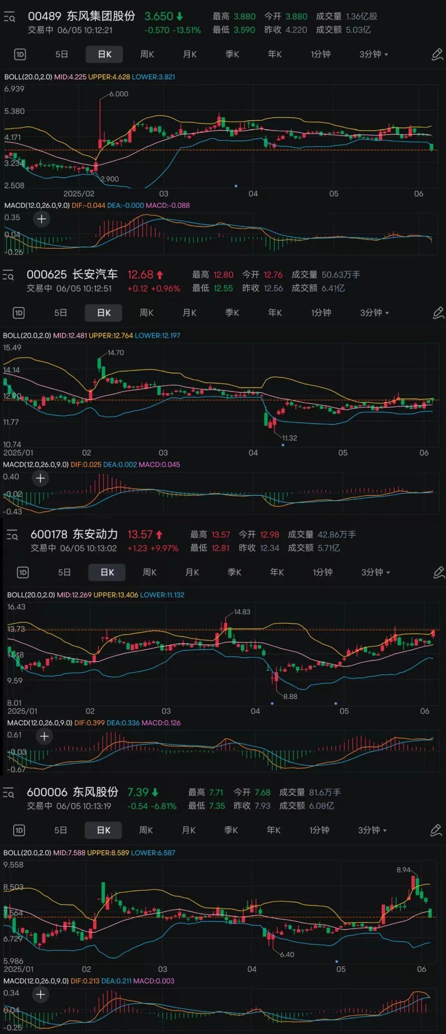Switch to 周K tab on 东风集团股份 chart
This screenshot has height=1034, width=446.
coord(147,55)
